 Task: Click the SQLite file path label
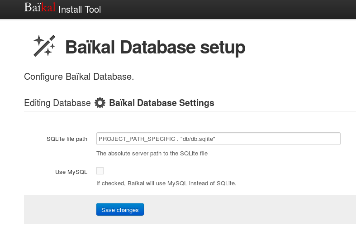(x=67, y=139)
